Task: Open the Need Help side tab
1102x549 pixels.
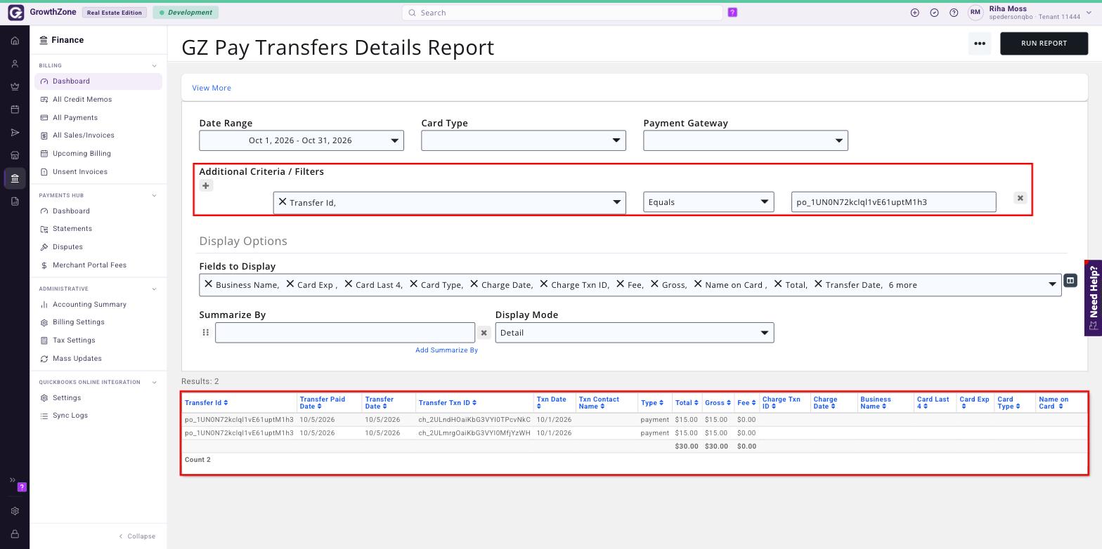Action: click(1093, 298)
